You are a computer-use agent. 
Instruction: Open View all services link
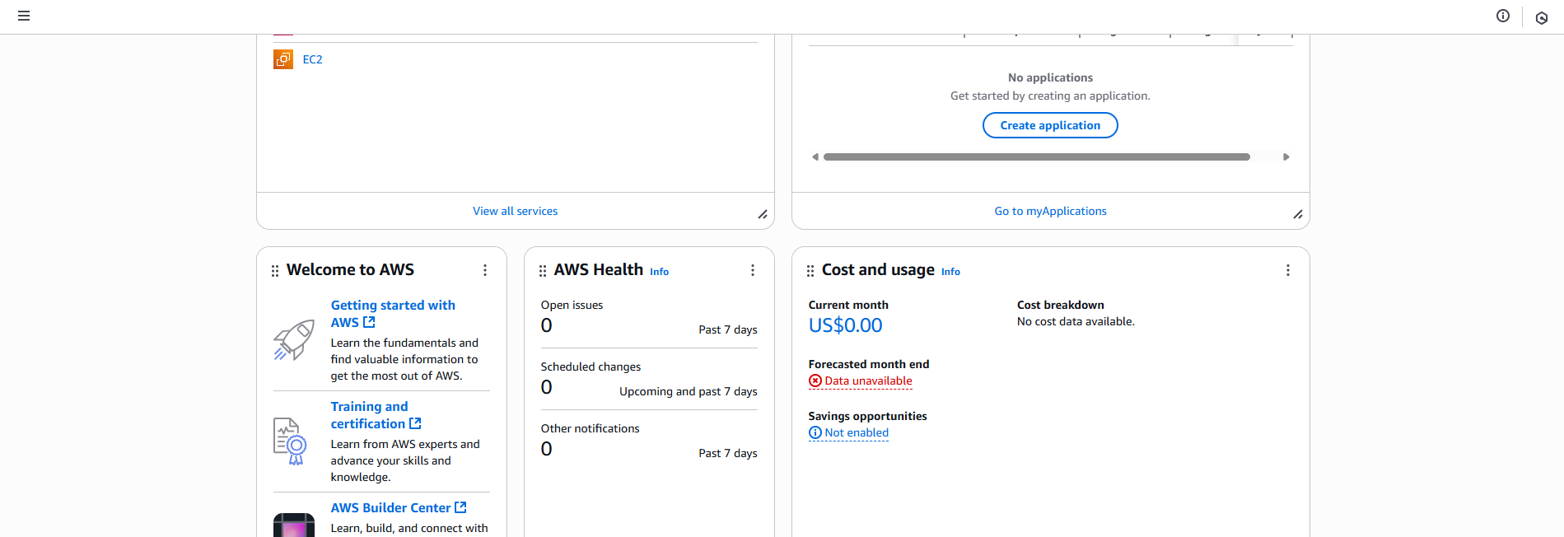coord(515,211)
